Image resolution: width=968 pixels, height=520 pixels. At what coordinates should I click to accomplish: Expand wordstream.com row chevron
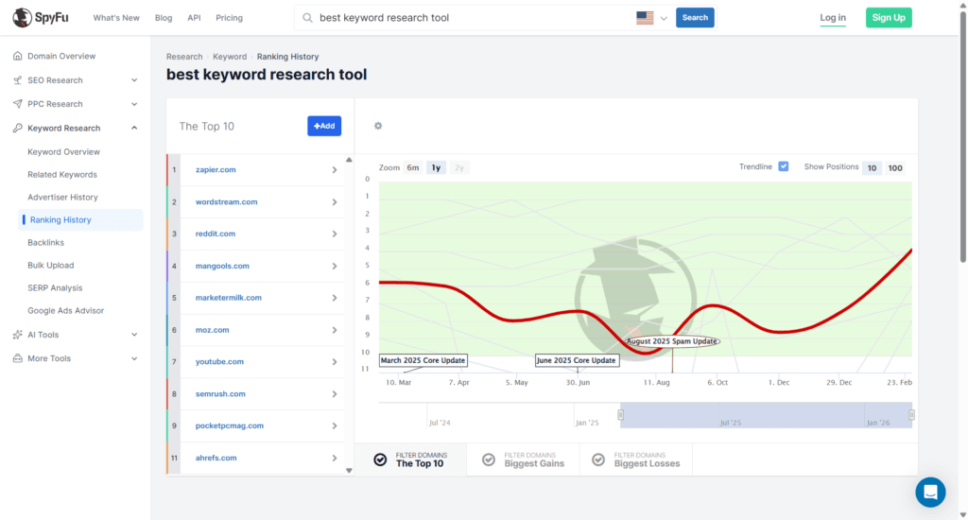(x=334, y=202)
